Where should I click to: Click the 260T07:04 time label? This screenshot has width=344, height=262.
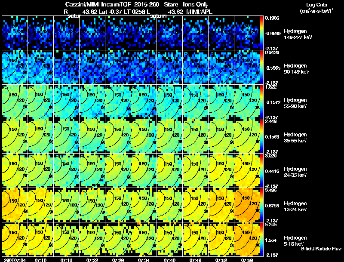coord(15,260)
